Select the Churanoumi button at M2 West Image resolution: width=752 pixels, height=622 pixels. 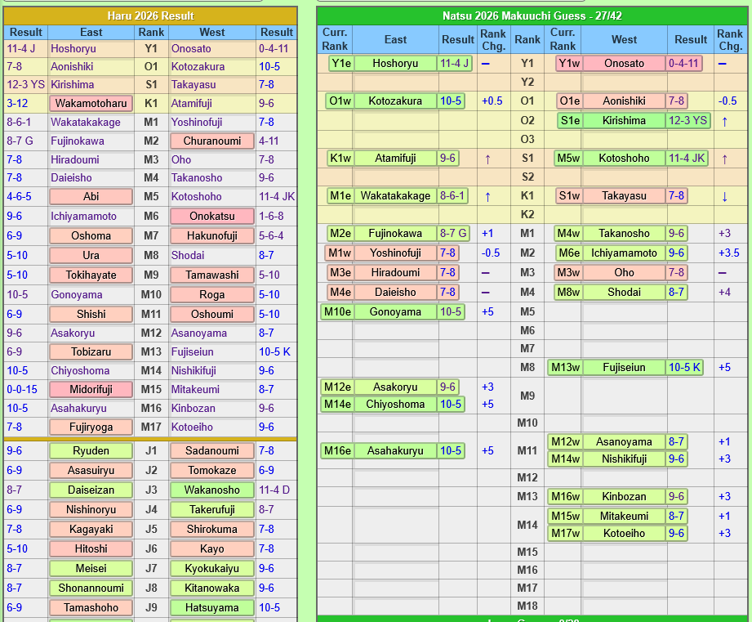pyautogui.click(x=212, y=141)
